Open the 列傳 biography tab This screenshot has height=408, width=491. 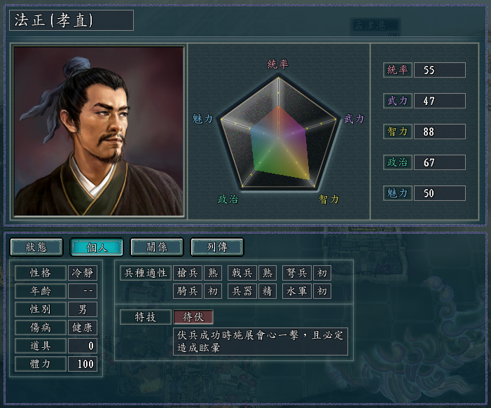[x=217, y=247]
